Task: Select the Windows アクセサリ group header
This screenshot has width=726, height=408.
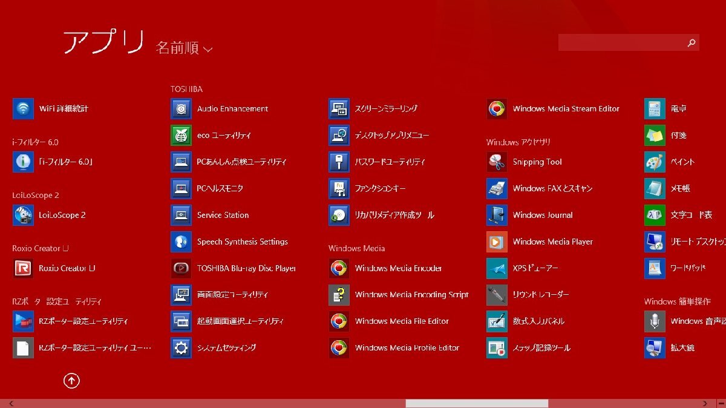Action: (518, 142)
